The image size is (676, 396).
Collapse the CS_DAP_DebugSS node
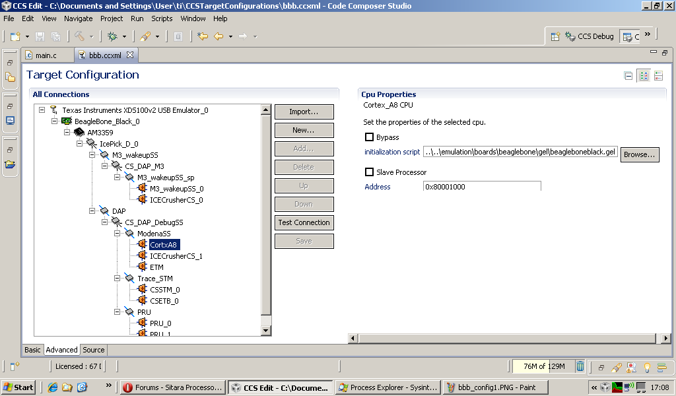point(104,222)
